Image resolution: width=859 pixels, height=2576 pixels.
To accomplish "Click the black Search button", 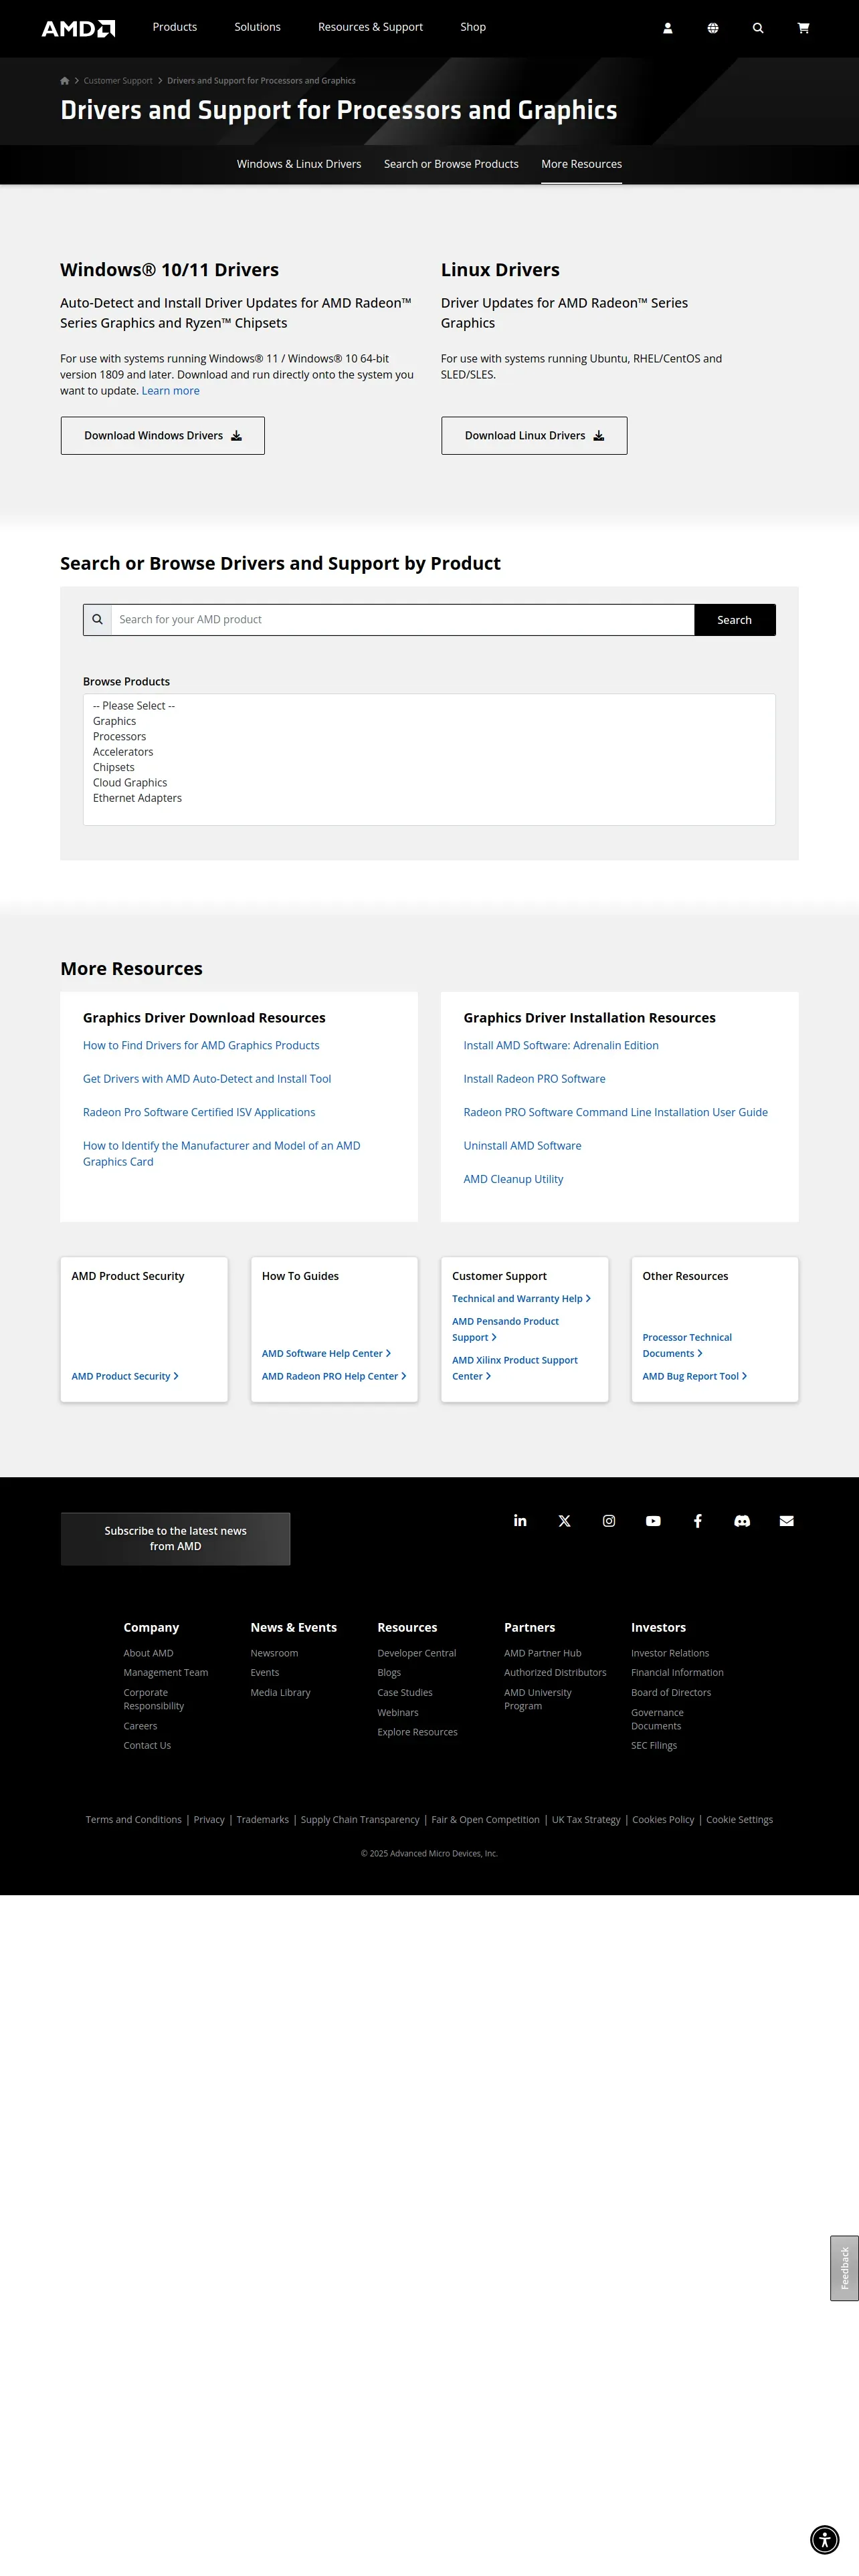I will [734, 620].
